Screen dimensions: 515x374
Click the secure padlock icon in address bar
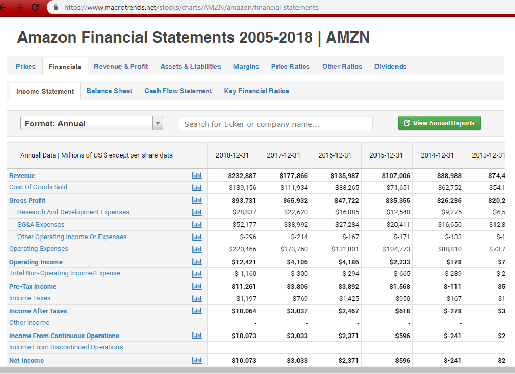(56, 8)
